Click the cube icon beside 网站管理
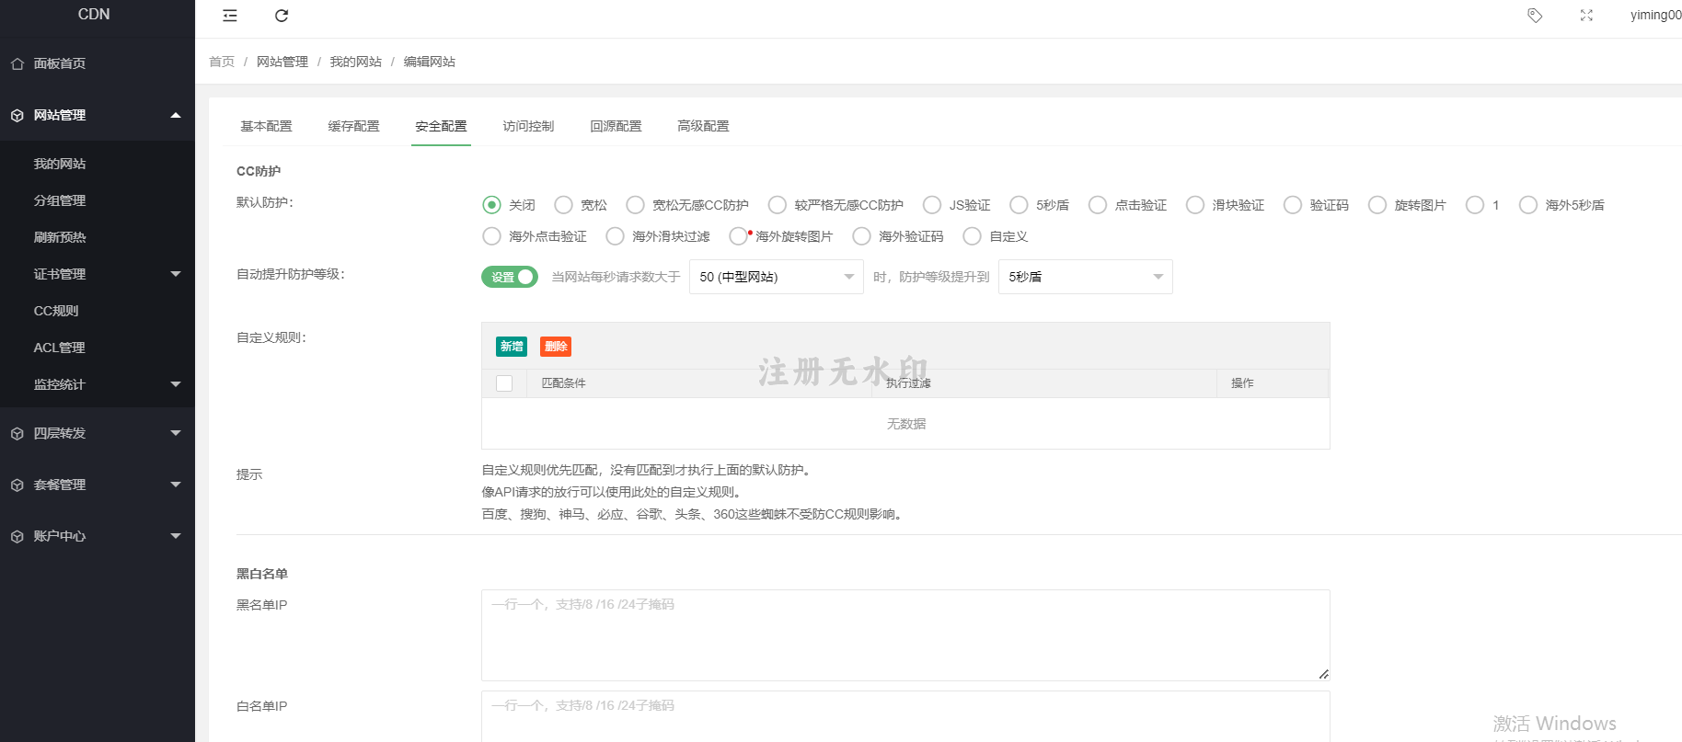 point(17,115)
